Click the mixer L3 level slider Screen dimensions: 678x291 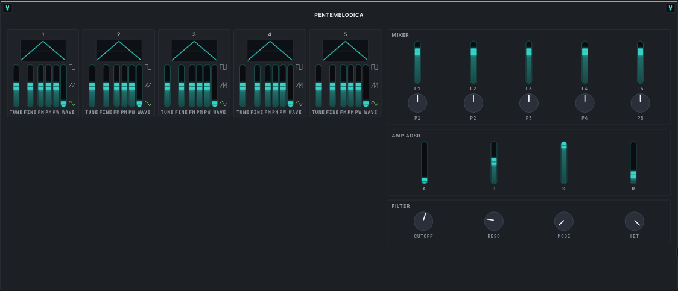click(529, 62)
